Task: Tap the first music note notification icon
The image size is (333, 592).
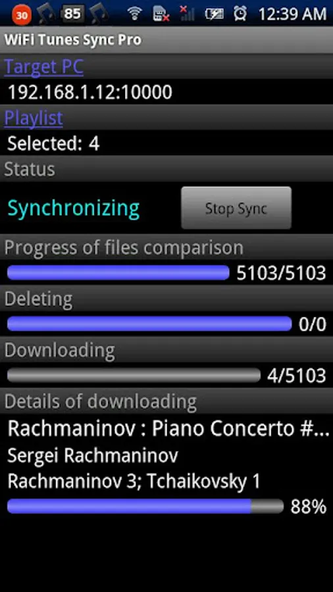Action: pos(46,13)
